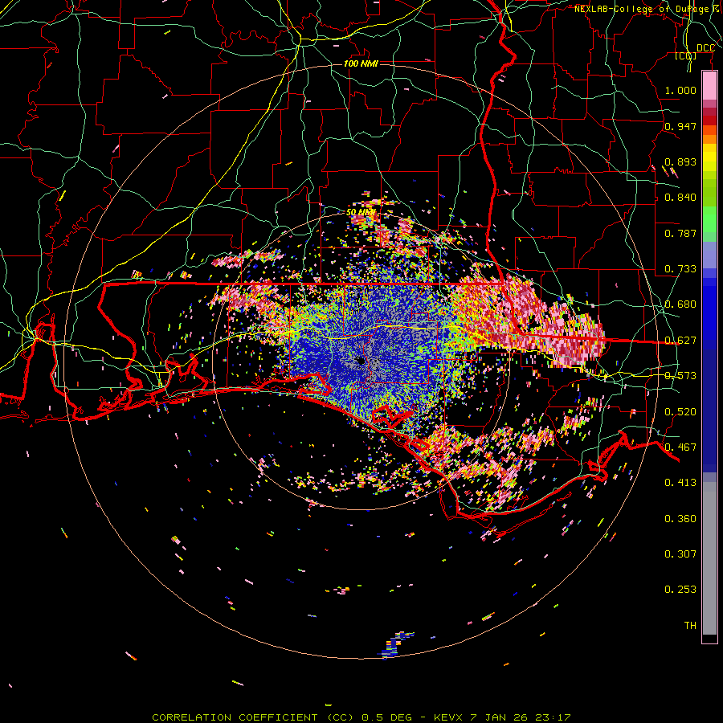Click the 0.787 legend value

click(680, 233)
